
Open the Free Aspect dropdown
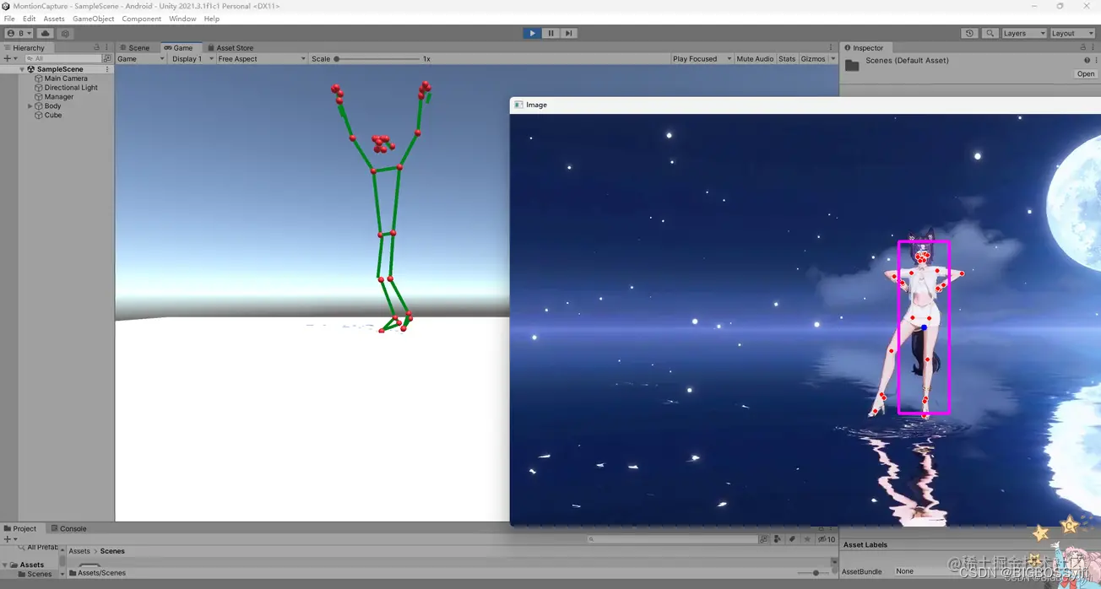click(x=261, y=59)
